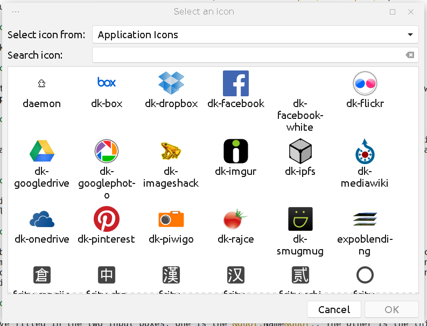Select the dk-pinterest icon
Screen dimensions: 427x326
coord(107,219)
